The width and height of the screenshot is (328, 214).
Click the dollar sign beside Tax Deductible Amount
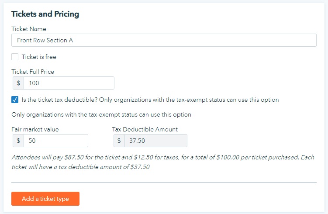(119, 141)
